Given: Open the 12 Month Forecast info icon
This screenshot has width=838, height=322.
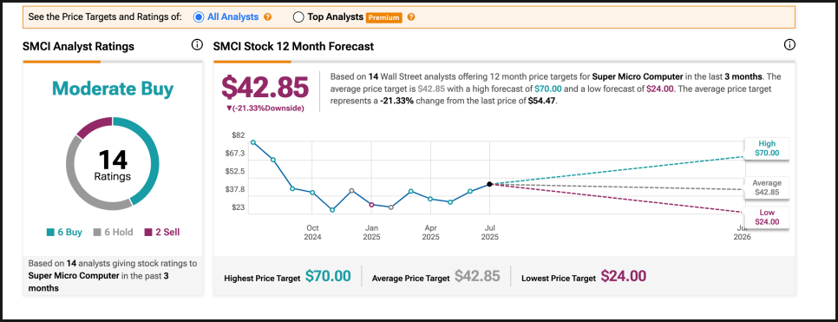Looking at the screenshot, I should click(x=789, y=45).
